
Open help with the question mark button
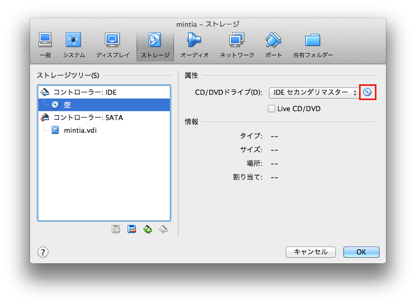(43, 252)
